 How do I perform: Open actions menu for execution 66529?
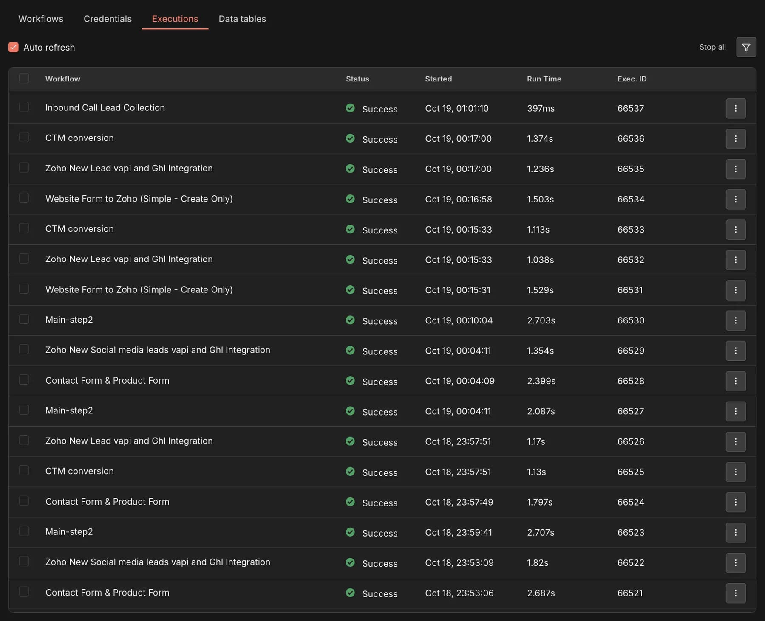[x=736, y=351]
